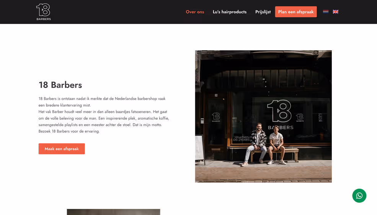Switch language via the Dutch flag icon
The height and width of the screenshot is (215, 377).
(x=326, y=12)
